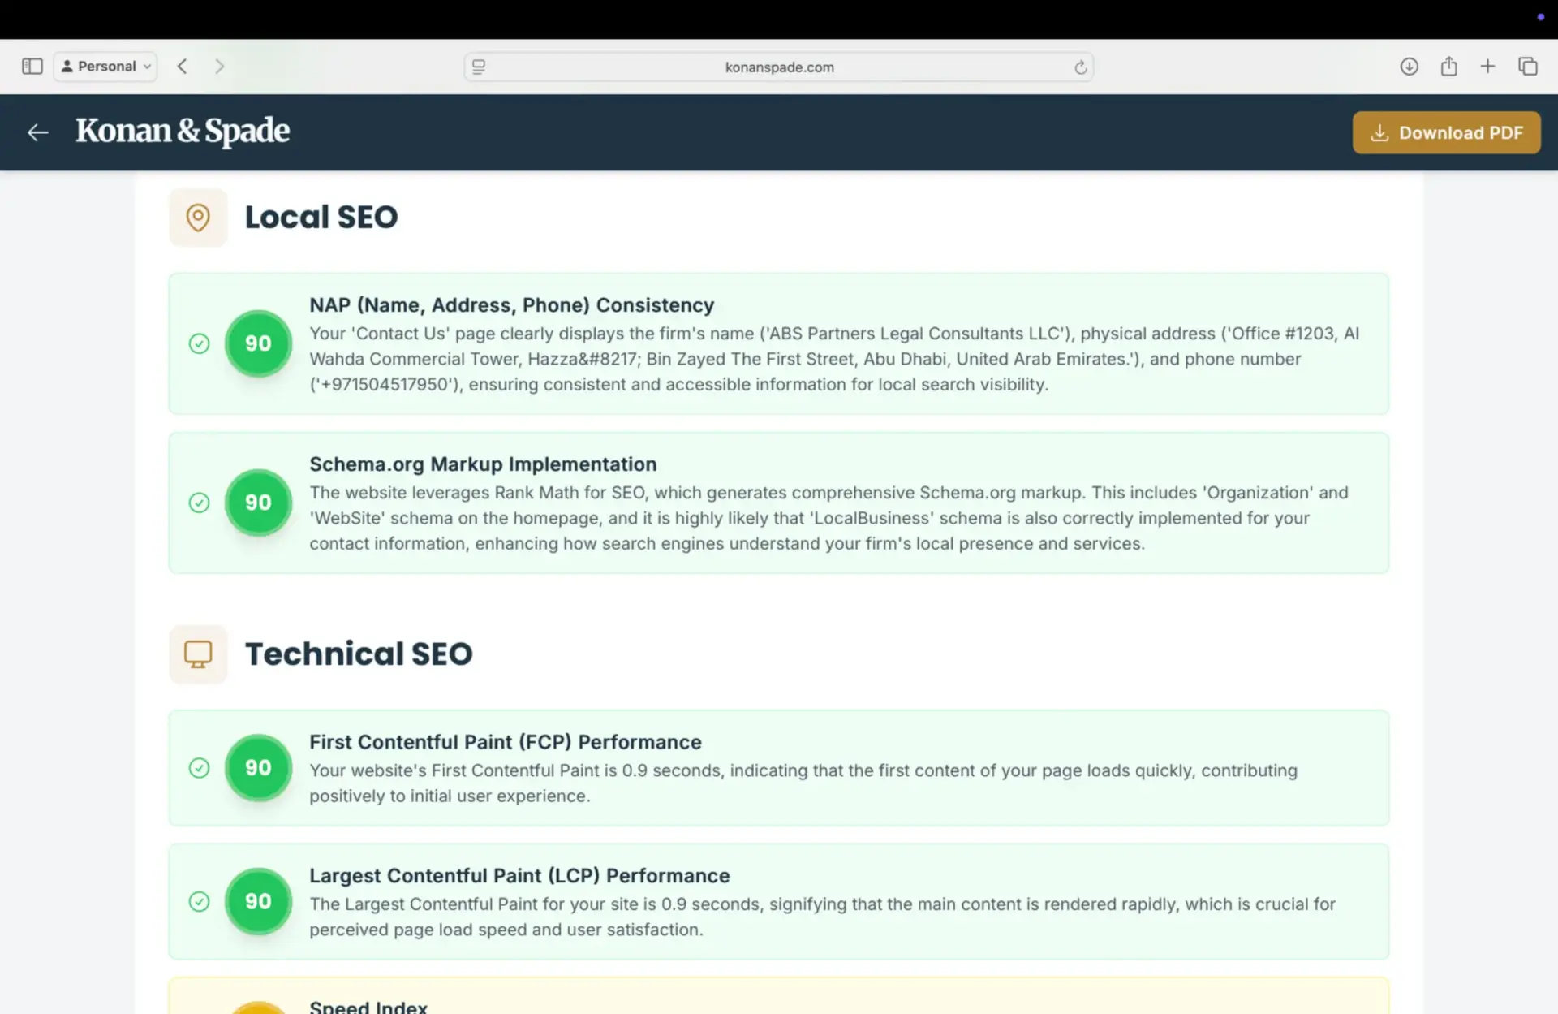This screenshot has height=1014, width=1558.
Task: Open the Safari downloads icon
Action: pyautogui.click(x=1409, y=67)
